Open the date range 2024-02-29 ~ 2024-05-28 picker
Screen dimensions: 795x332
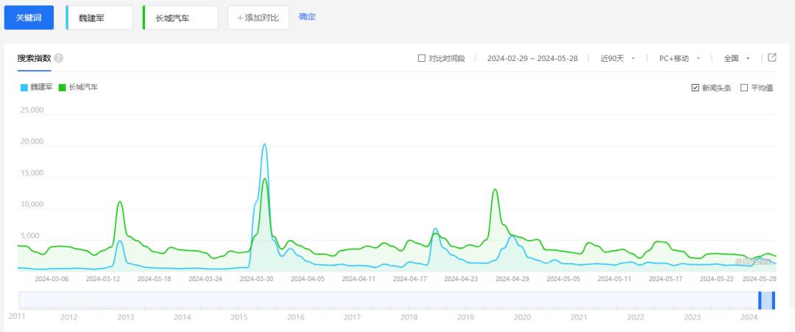(x=532, y=58)
